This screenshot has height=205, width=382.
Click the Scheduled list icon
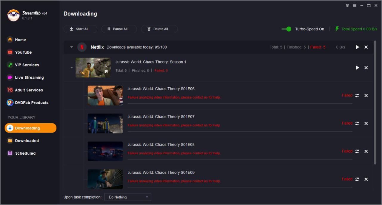pyautogui.click(x=10, y=153)
